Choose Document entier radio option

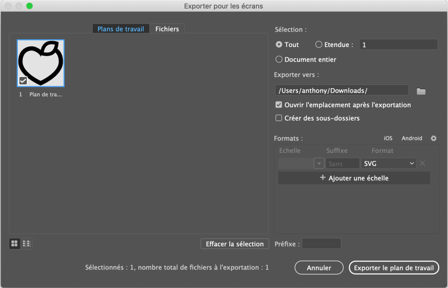(x=279, y=59)
